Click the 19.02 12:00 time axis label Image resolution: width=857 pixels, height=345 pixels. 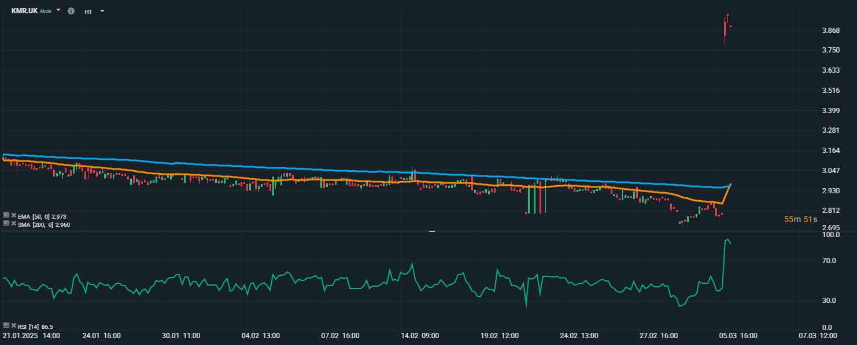(500, 335)
